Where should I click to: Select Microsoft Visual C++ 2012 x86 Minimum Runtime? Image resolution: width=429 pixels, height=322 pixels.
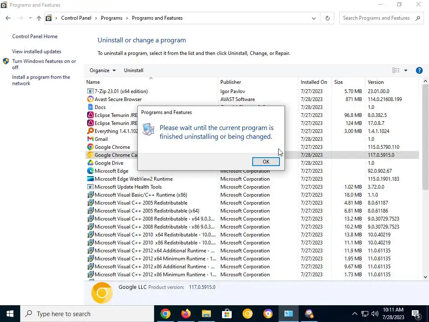252,274
